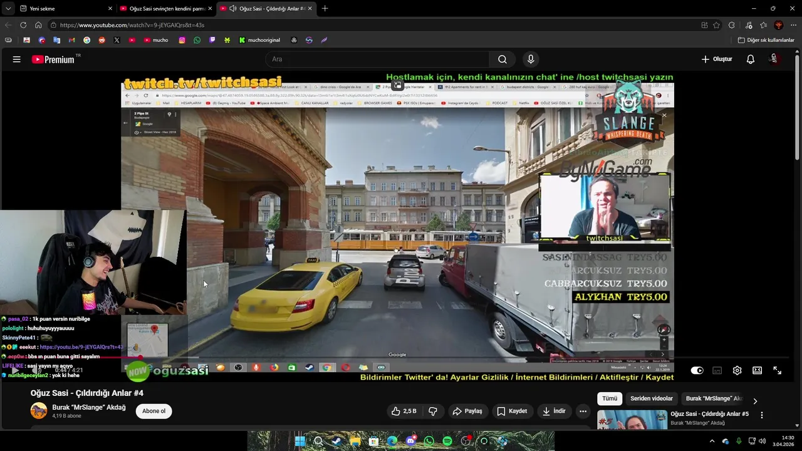Go to YouTube Premium home logo
802x451 pixels.
coord(53,60)
